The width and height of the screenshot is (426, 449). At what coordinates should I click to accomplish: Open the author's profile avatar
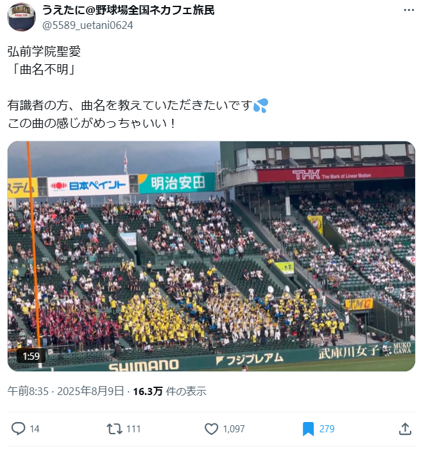(x=21, y=17)
